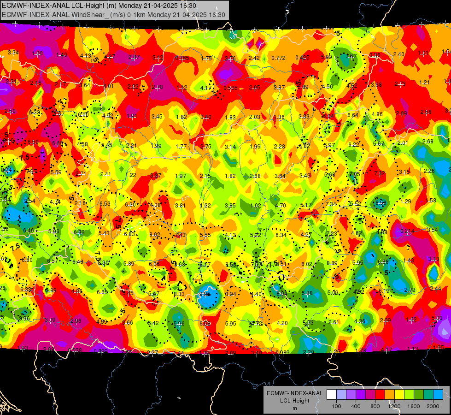Click the legend tick label 1200
The width and height of the screenshot is (451, 415).
(394, 406)
